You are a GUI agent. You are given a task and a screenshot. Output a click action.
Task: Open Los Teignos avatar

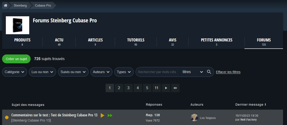[194, 118]
